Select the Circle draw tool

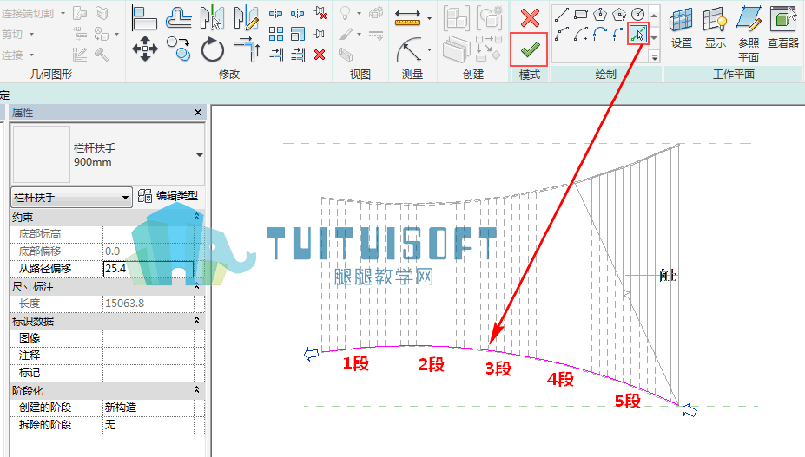(x=637, y=15)
